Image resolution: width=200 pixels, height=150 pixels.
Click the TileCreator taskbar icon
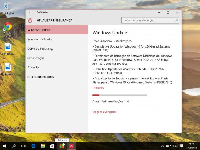(62, 146)
